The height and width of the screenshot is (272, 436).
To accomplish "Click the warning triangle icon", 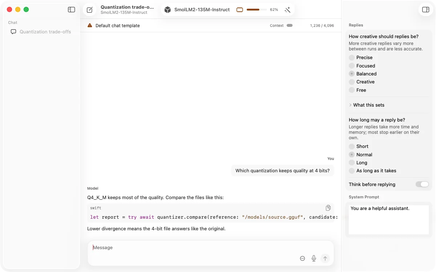I will click(90, 25).
